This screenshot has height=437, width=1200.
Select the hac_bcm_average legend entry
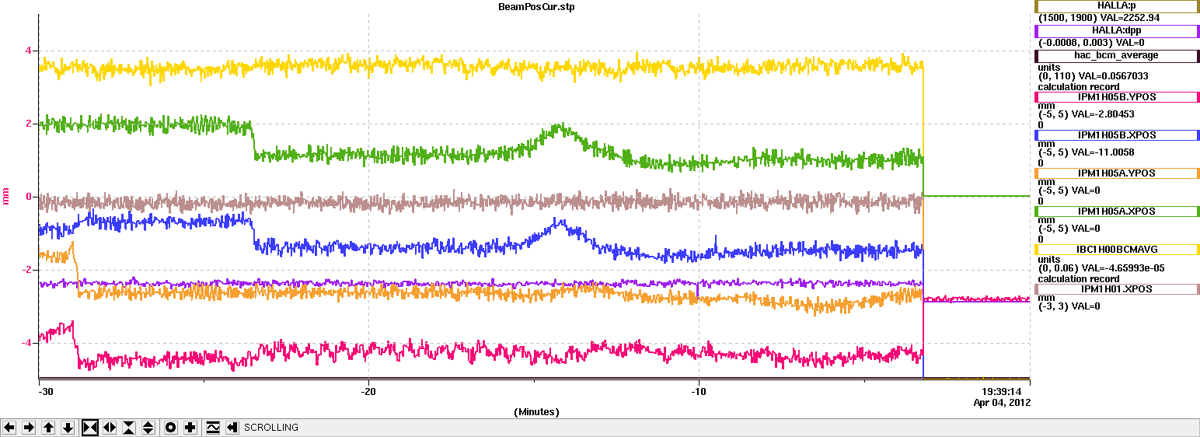1116,56
